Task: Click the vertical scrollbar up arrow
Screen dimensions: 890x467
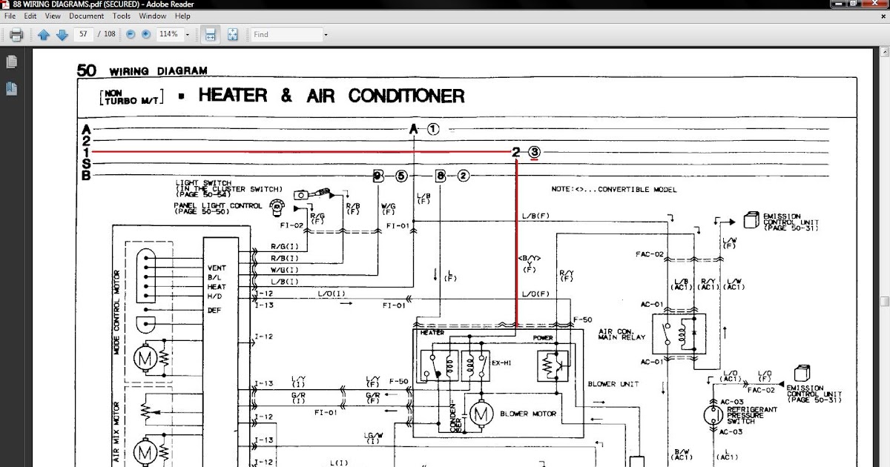Action: (x=884, y=50)
